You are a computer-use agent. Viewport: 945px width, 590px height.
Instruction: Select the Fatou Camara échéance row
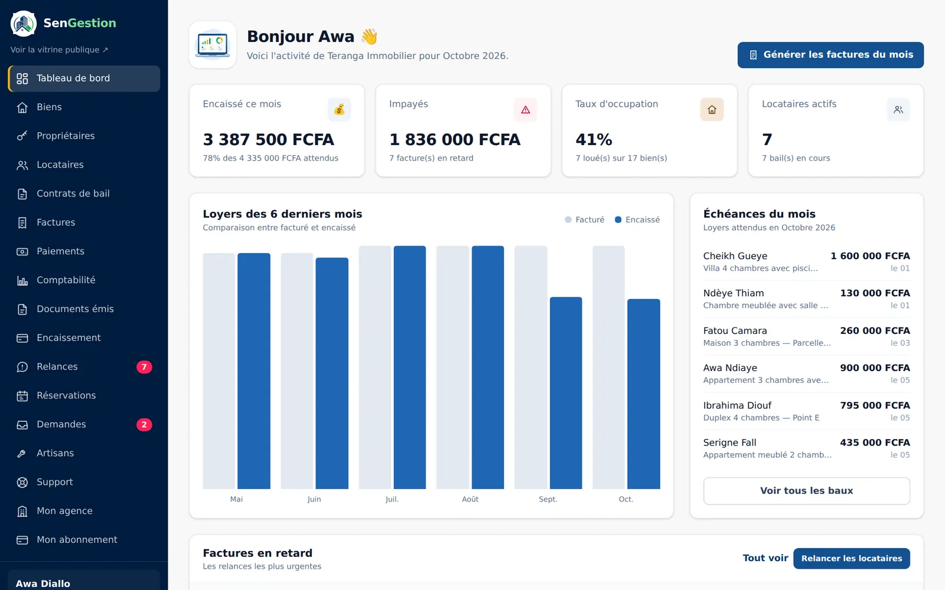click(807, 336)
